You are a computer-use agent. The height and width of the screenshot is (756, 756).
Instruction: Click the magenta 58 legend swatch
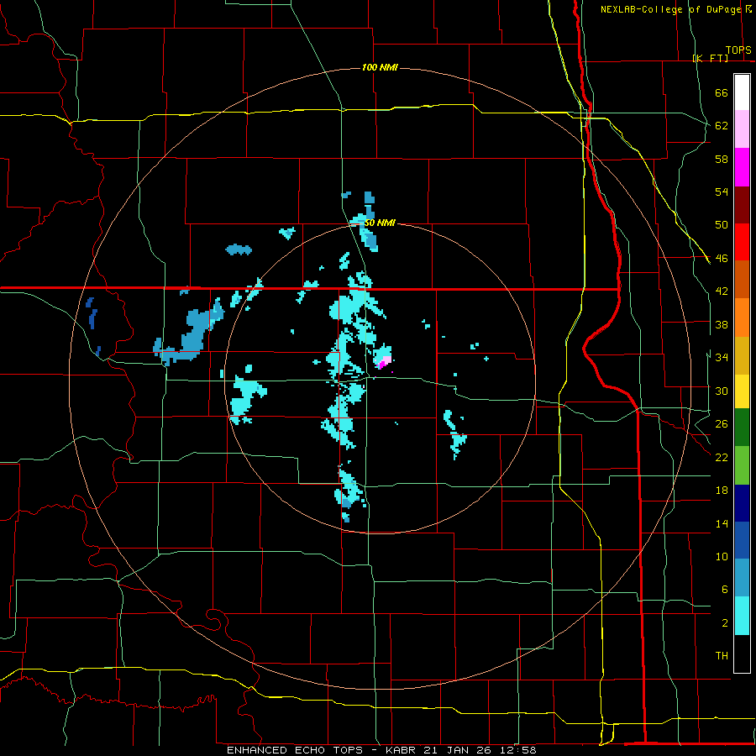pyautogui.click(x=742, y=167)
